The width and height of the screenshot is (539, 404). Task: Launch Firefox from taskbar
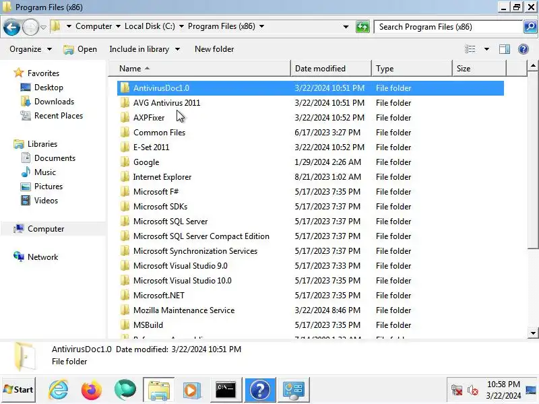92,390
